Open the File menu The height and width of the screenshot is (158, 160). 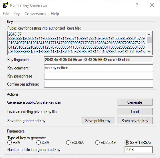(6, 14)
